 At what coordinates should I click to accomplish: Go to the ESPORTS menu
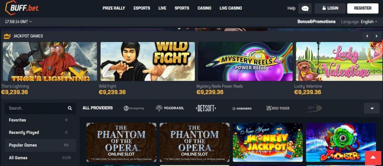142,8
